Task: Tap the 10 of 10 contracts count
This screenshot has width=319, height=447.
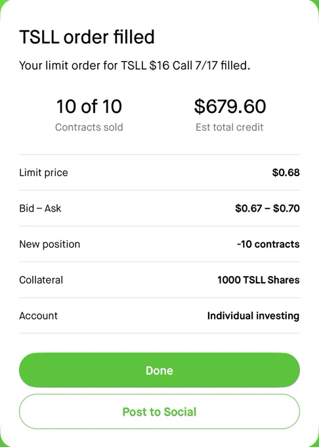Action: (x=89, y=106)
